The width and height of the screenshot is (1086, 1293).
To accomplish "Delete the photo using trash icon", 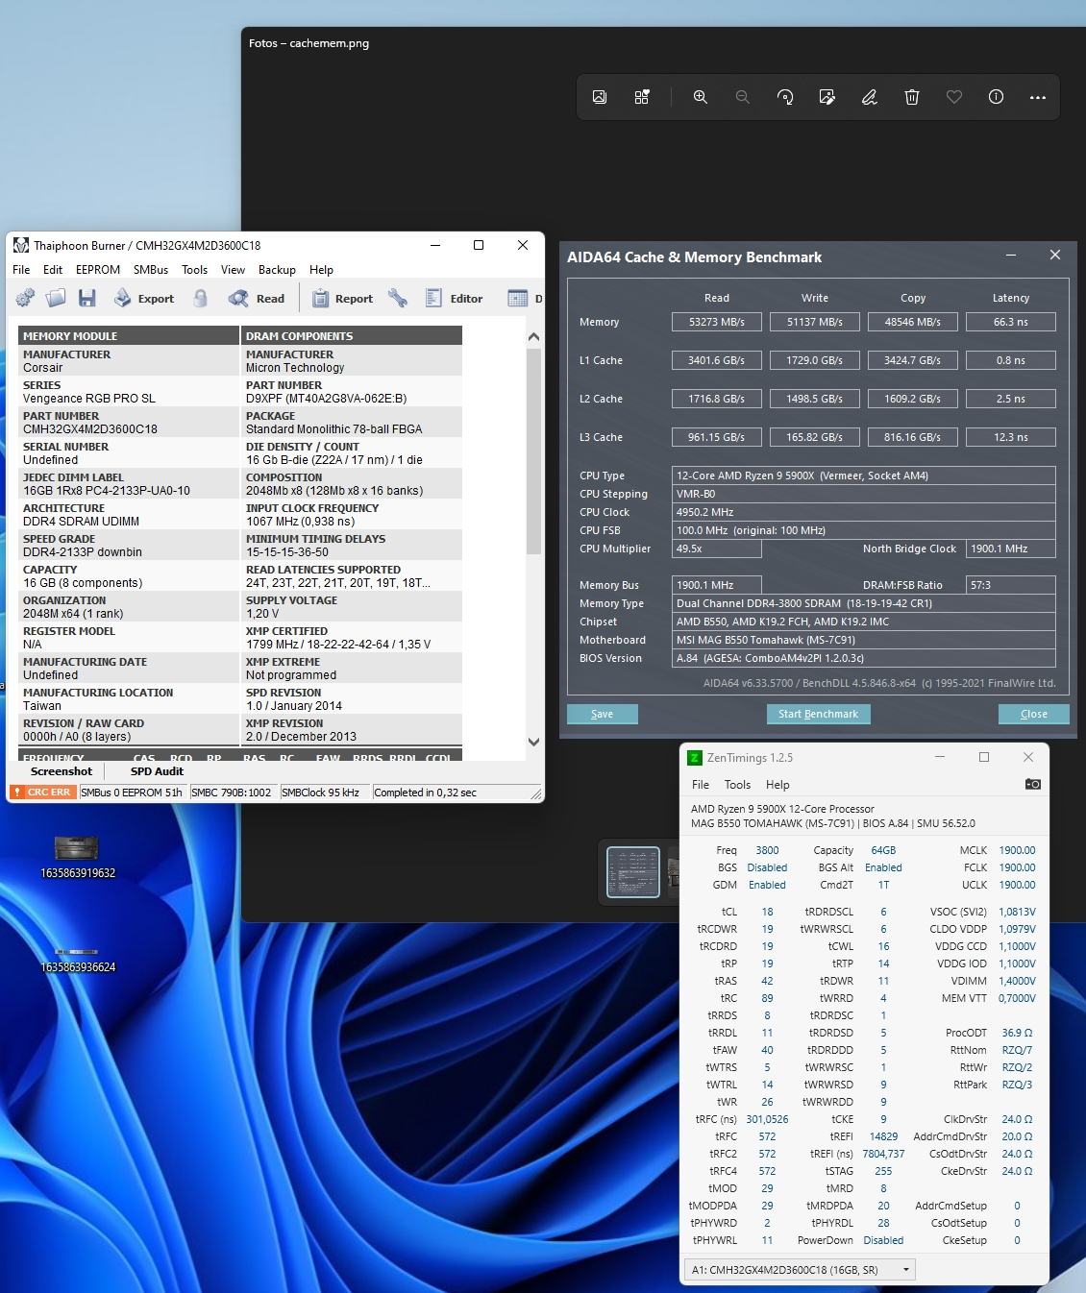I will 912,97.
